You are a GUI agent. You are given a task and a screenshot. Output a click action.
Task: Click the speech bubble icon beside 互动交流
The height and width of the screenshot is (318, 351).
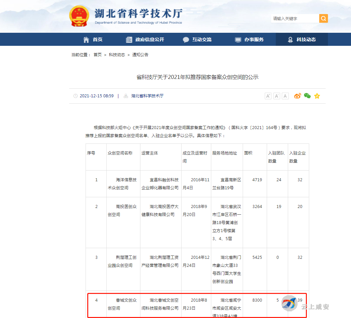(186, 40)
